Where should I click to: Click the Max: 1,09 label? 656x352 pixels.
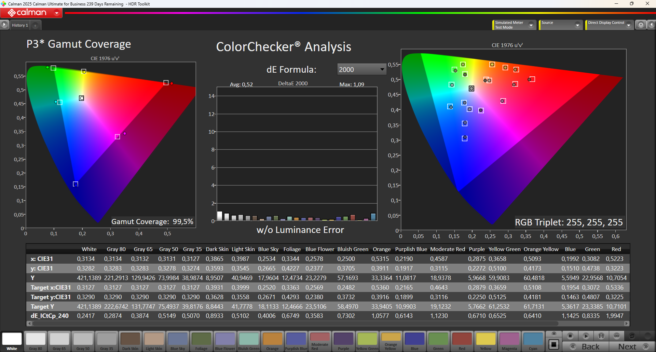(x=352, y=84)
